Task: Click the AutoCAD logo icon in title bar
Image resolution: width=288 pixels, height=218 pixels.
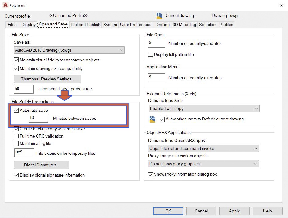Action: tap(6, 5)
